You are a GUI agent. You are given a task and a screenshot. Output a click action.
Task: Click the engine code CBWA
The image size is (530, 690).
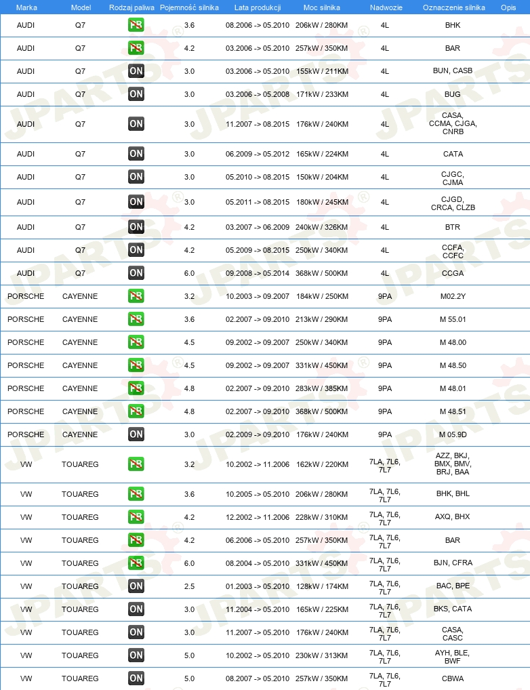pyautogui.click(x=453, y=678)
